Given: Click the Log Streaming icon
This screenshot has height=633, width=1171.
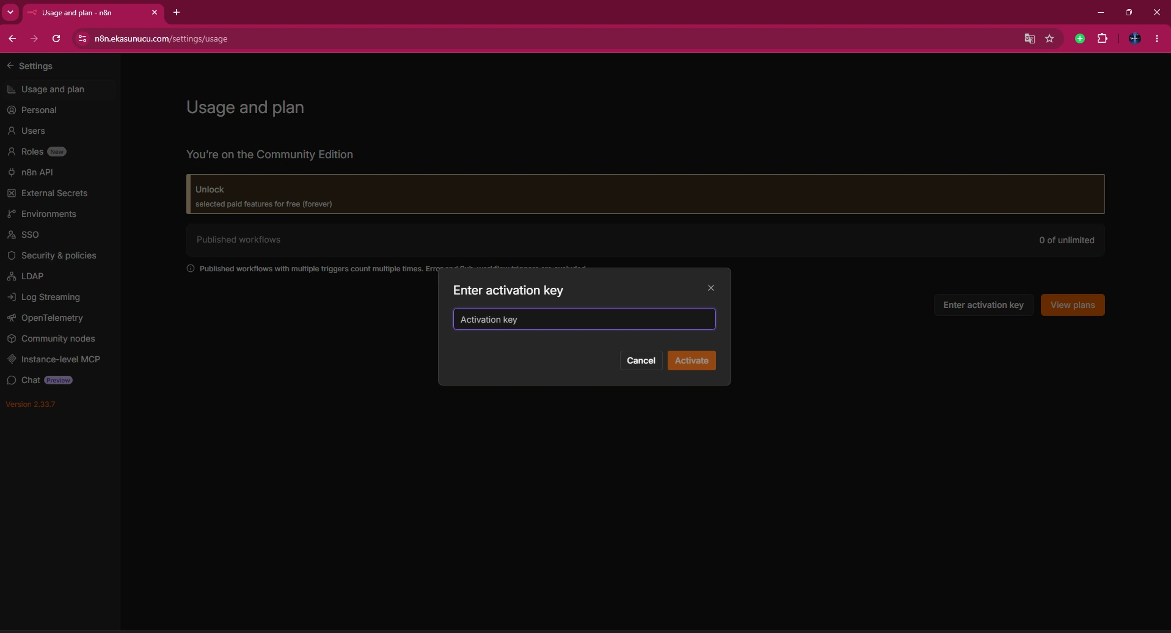Looking at the screenshot, I should tap(11, 297).
